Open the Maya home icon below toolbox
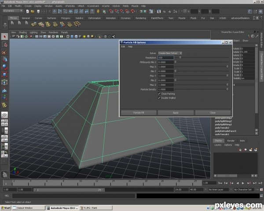This screenshot has width=264, height=211. pyautogui.click(x=4, y=175)
